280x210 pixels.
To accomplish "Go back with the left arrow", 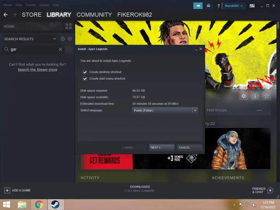I will pos(5,15).
